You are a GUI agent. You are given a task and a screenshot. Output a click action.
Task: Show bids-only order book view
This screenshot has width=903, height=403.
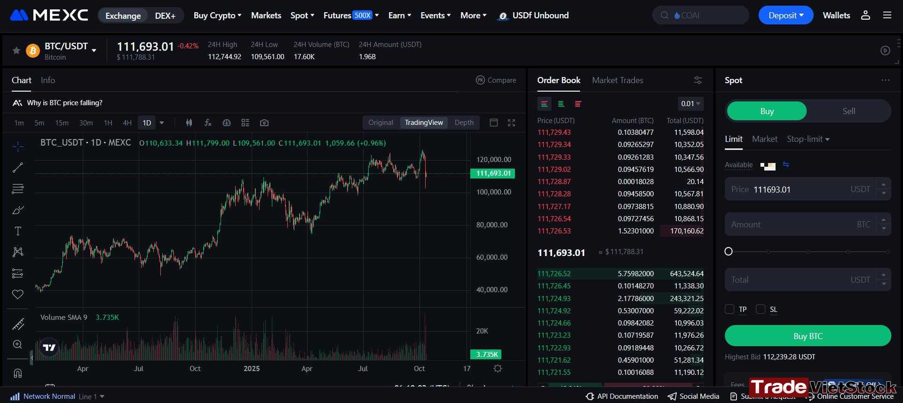[x=561, y=104]
